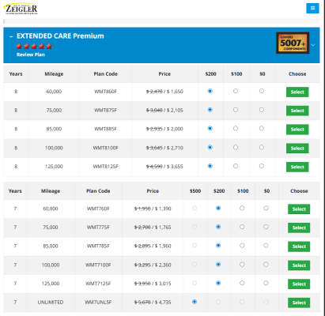Choose $0 deductible for plan WMT875F

262,110
